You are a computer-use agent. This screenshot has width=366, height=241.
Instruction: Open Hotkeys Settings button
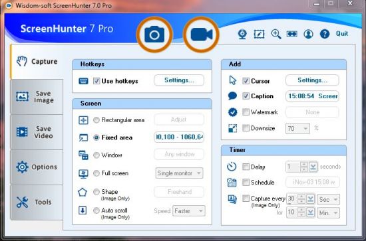179,80
